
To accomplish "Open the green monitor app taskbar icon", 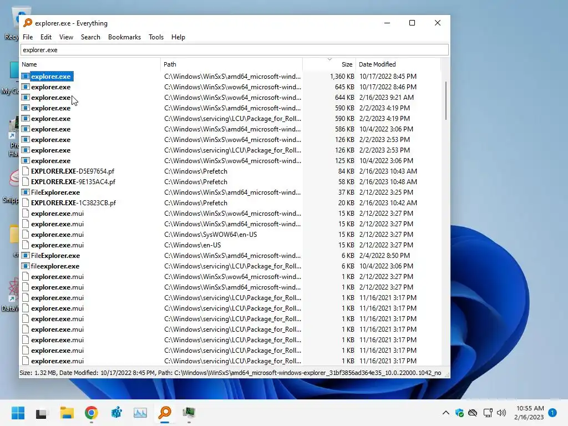I will click(x=189, y=413).
